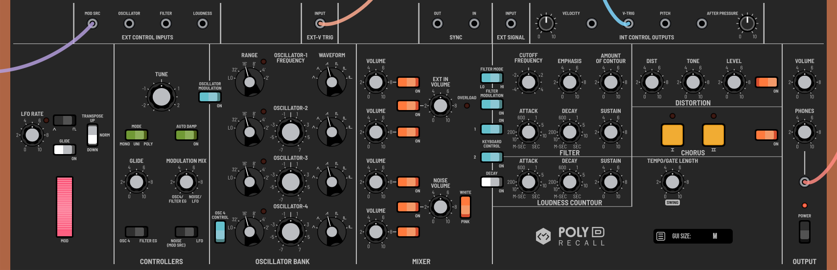Click the output VOLUME knob

(x=805, y=82)
